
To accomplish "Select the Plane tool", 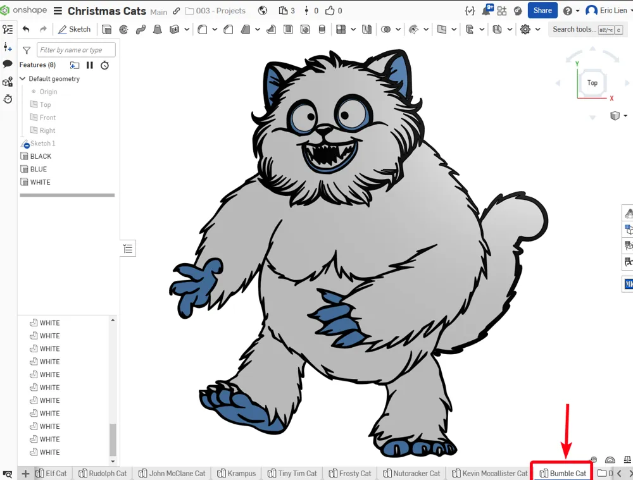I will [442, 30].
